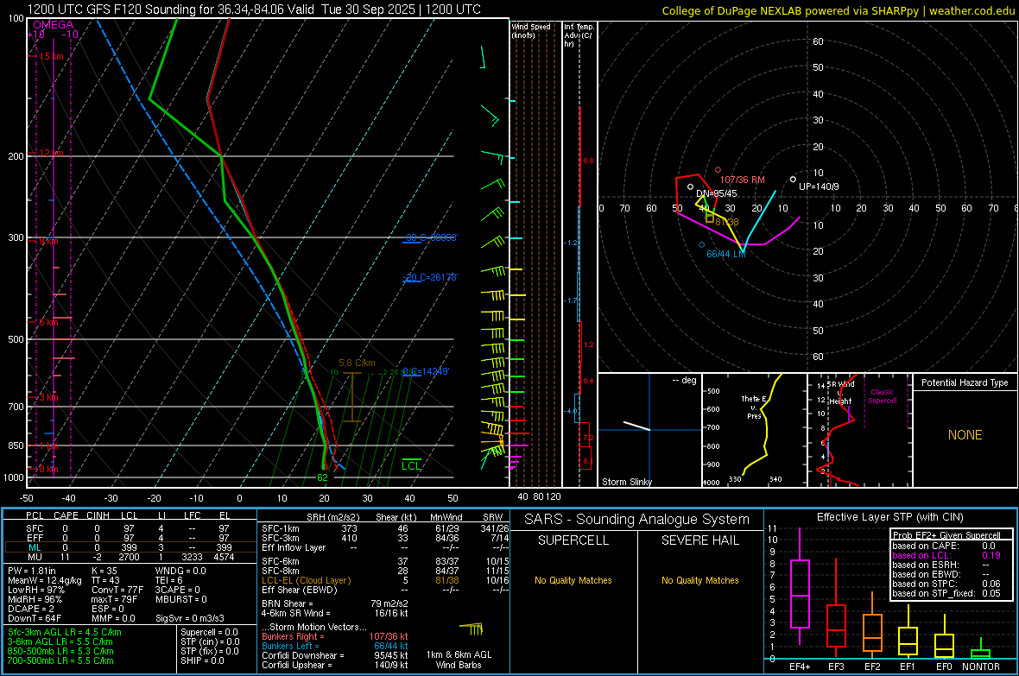Click the 5.8 C/km lapse rate label
The width and height of the screenshot is (1019, 676).
pos(357,363)
